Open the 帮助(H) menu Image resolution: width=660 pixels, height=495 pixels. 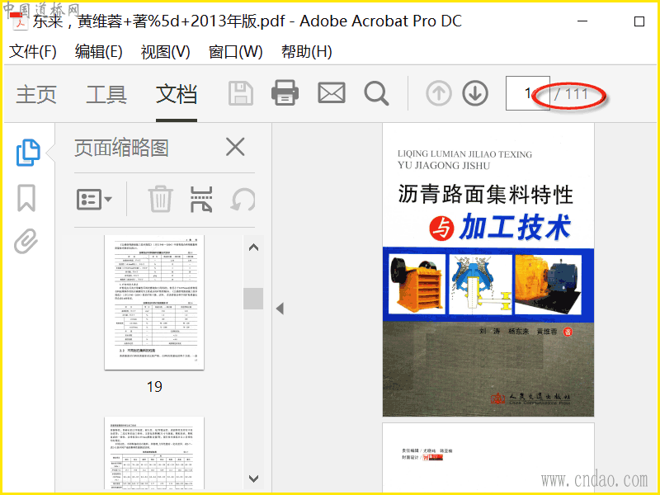306,51
